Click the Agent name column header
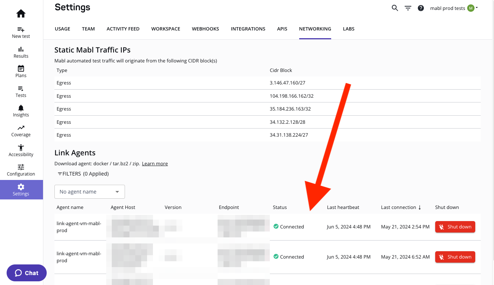The width and height of the screenshot is (494, 285). point(70,207)
